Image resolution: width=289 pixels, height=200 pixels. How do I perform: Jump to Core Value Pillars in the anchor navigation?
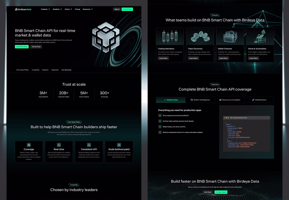coord(23,70)
